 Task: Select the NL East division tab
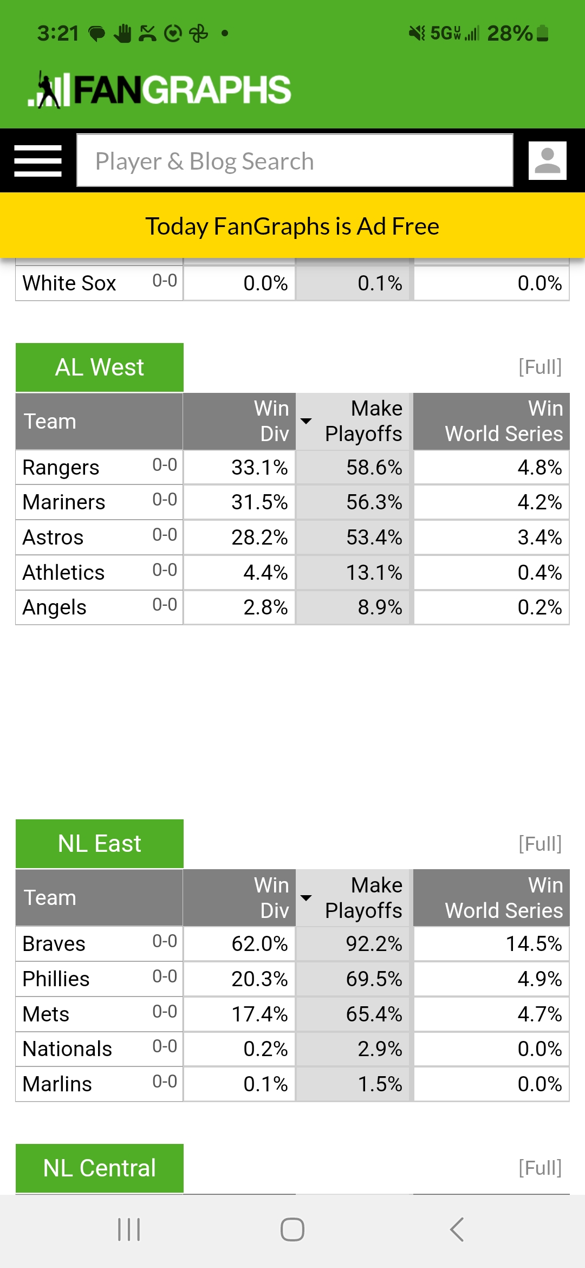pos(100,844)
